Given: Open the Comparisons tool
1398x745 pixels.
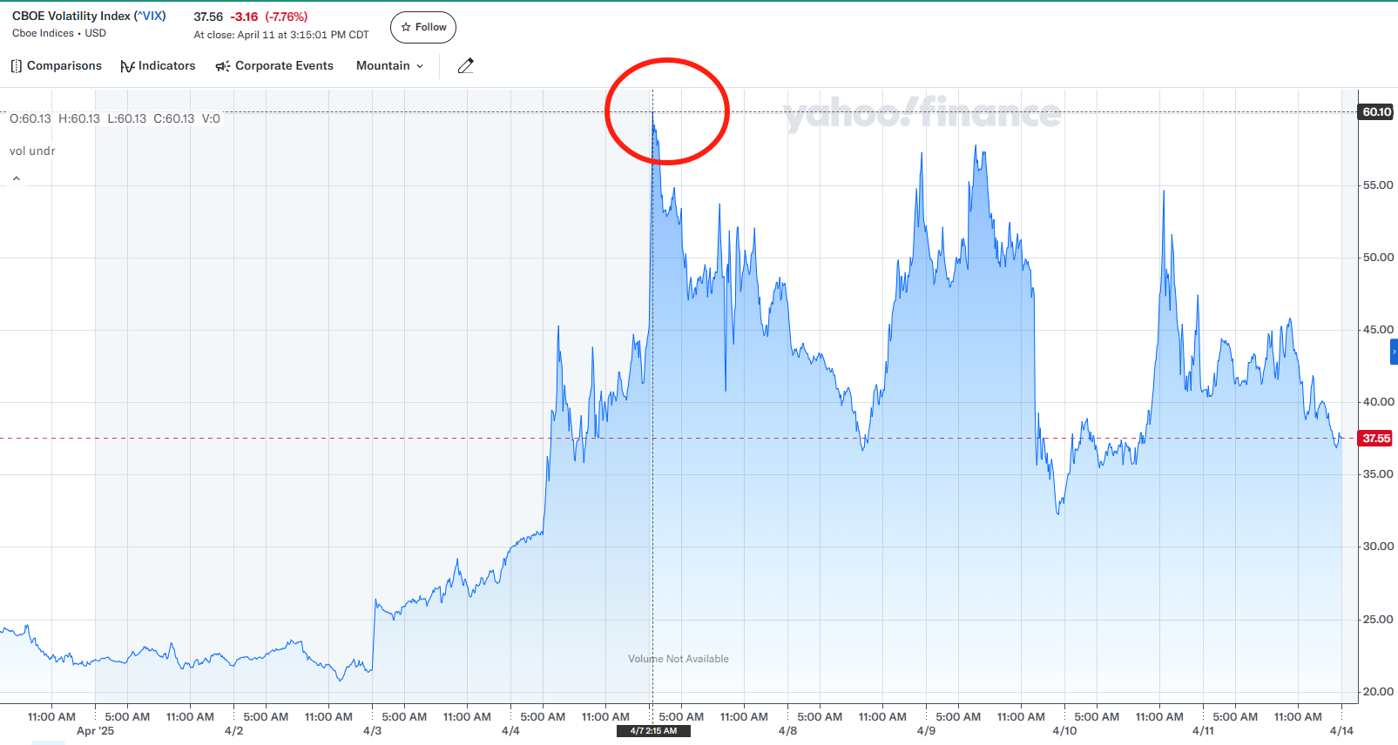Looking at the screenshot, I should coord(56,66).
